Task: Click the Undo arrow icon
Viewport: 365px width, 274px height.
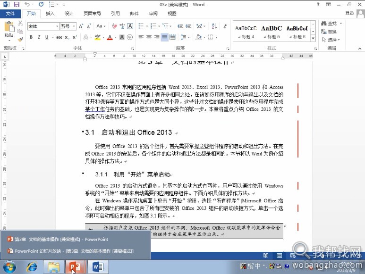Action: coord(27,4)
